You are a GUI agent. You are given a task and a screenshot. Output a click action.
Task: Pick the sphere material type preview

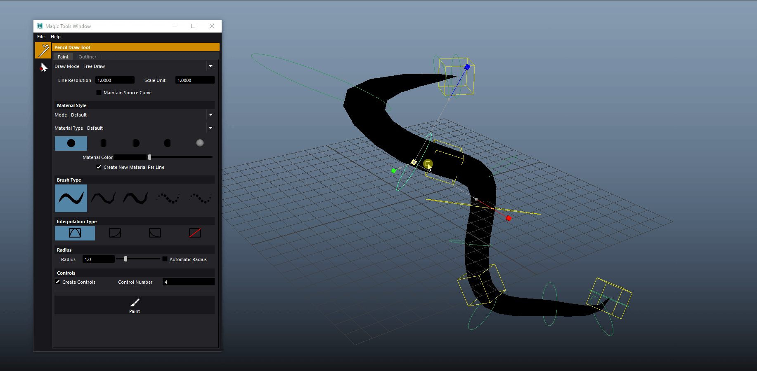(x=200, y=143)
